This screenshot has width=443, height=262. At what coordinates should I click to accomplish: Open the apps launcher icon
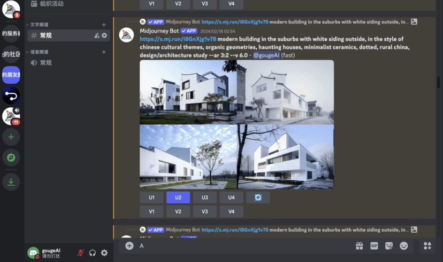[427, 245]
